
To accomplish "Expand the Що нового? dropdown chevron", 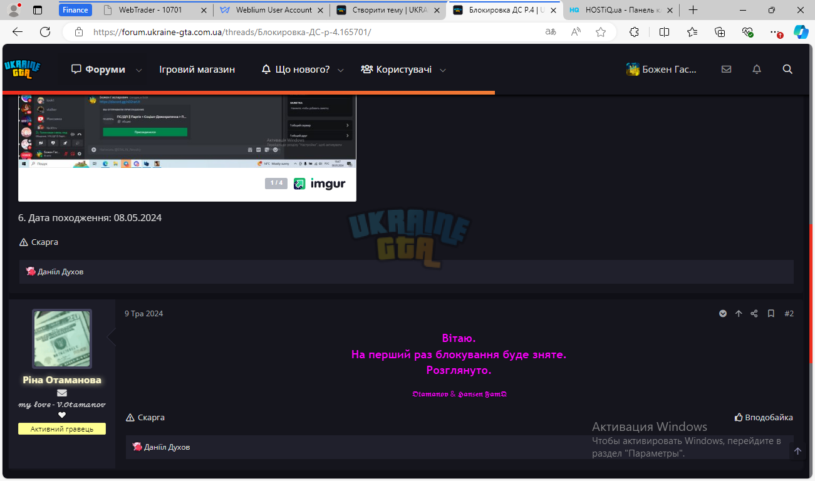I will 341,70.
